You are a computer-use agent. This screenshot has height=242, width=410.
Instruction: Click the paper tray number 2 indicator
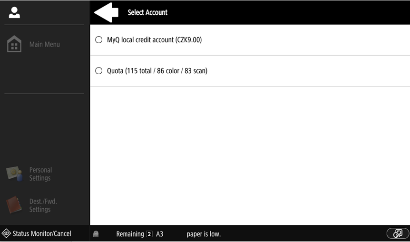(149, 234)
